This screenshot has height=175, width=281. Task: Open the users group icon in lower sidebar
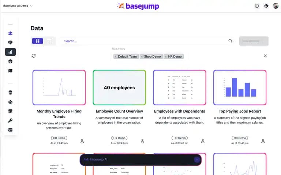coord(10,102)
